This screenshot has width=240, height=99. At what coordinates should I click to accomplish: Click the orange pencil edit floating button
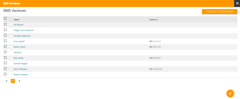230,93
